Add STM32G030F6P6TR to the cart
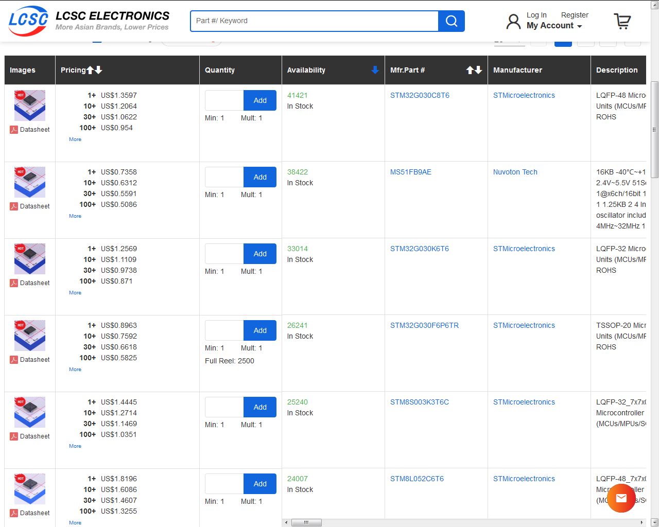Viewport: 659px width, 527px height. [260, 330]
